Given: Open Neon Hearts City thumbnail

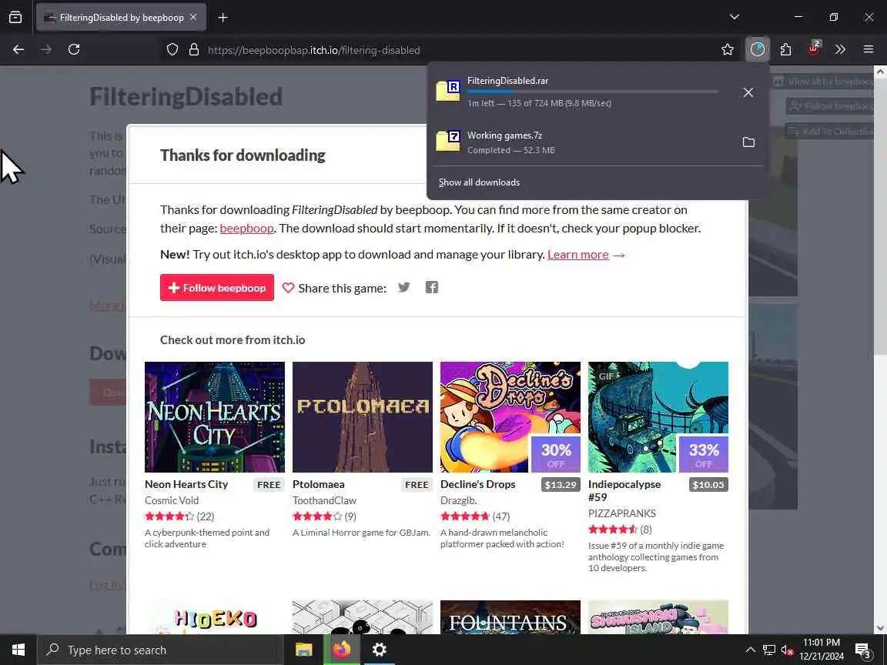Looking at the screenshot, I should pos(214,416).
